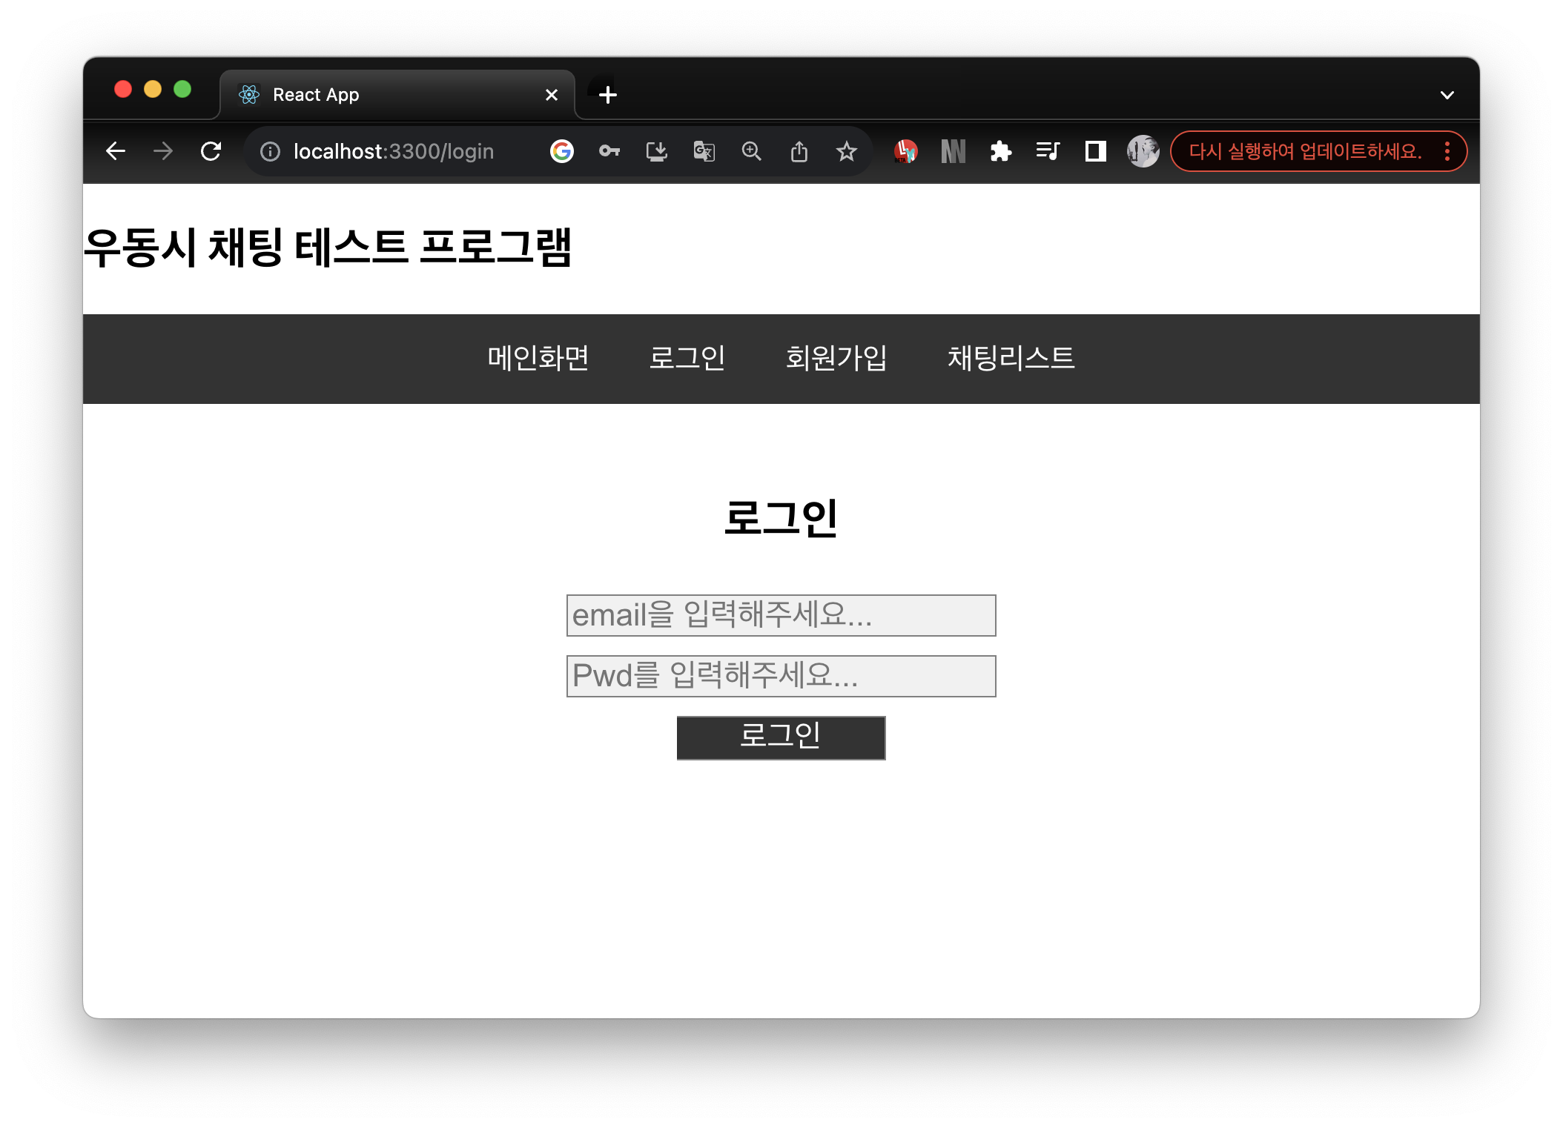
Task: Open saved passwords key icon
Action: (x=609, y=151)
